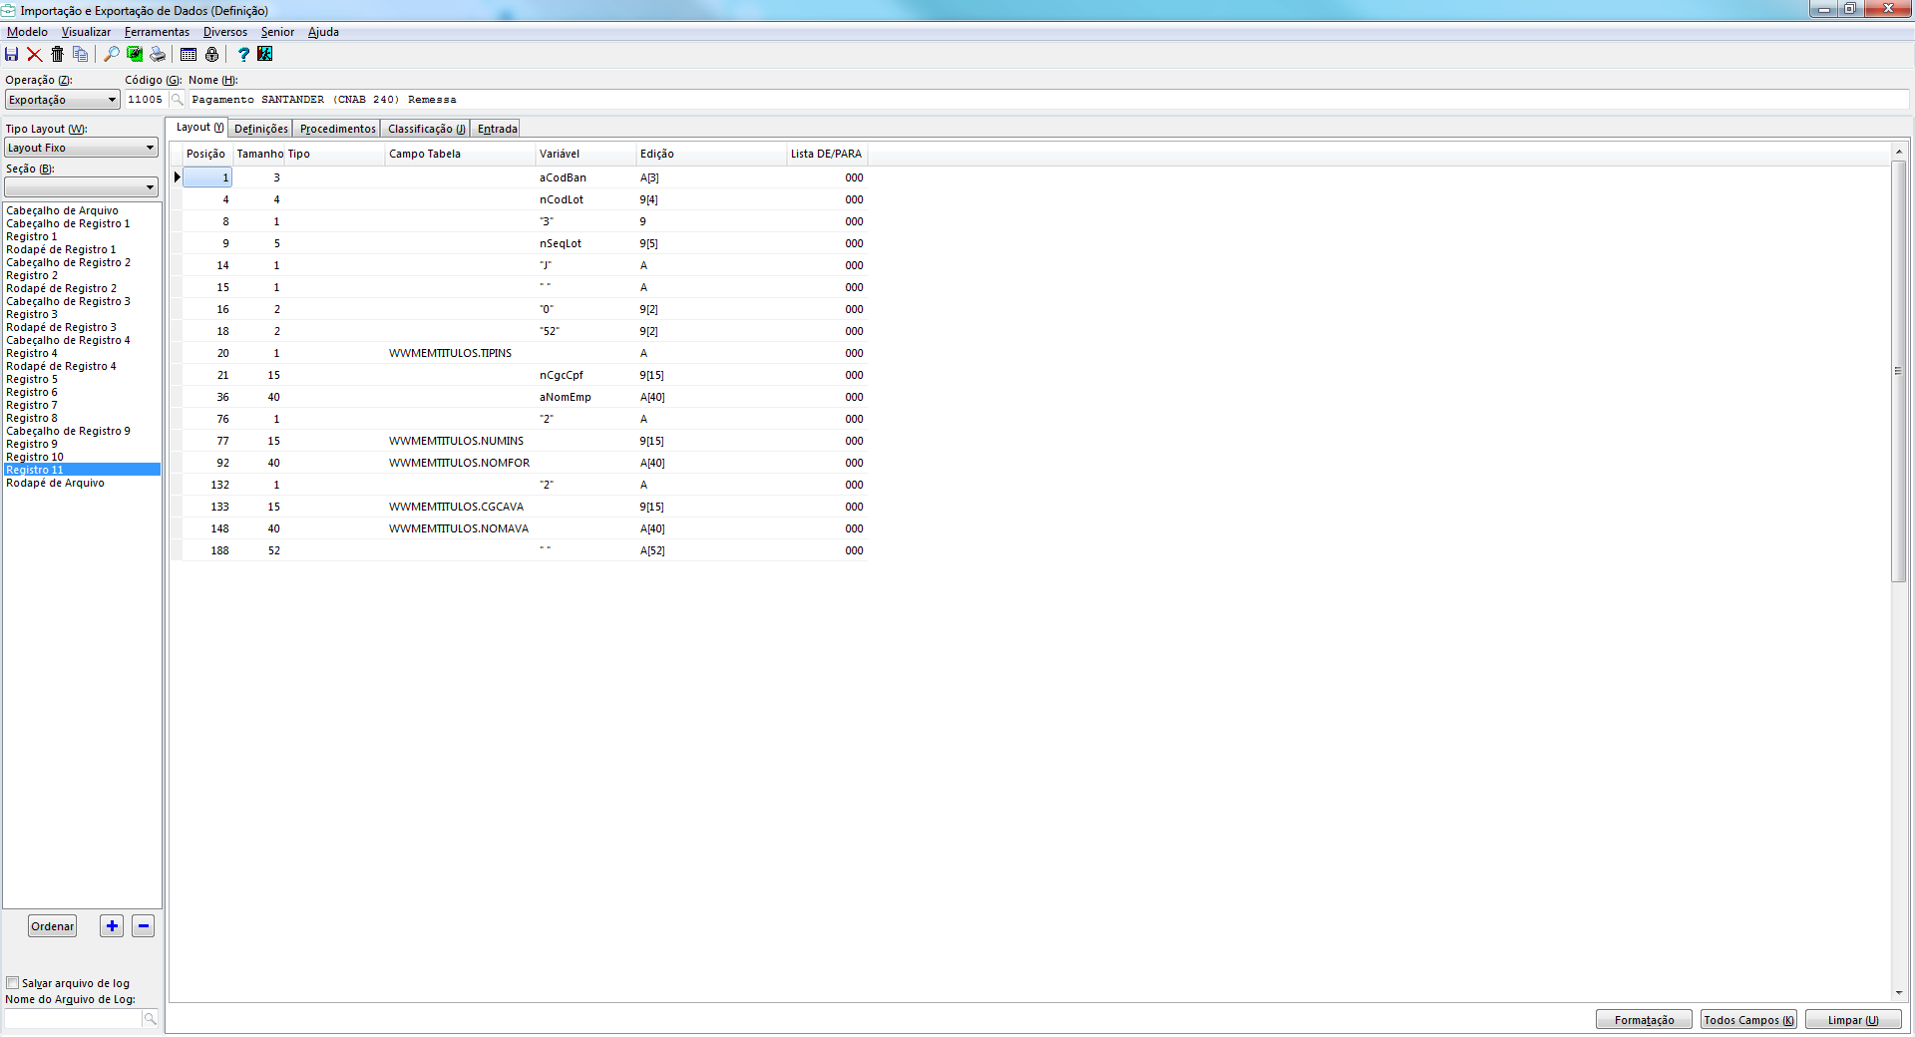Click the Ordenar button

point(52,926)
